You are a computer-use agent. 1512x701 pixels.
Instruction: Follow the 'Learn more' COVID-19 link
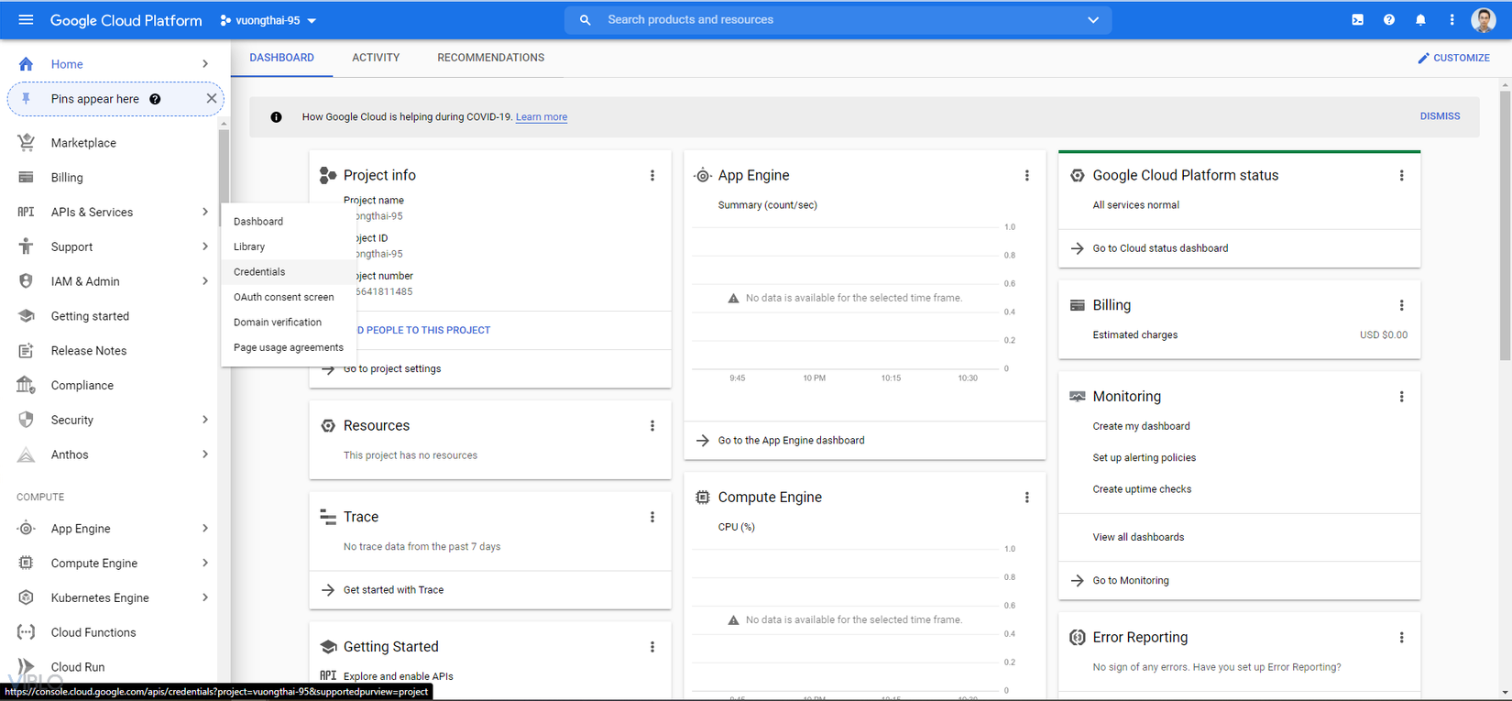click(542, 117)
